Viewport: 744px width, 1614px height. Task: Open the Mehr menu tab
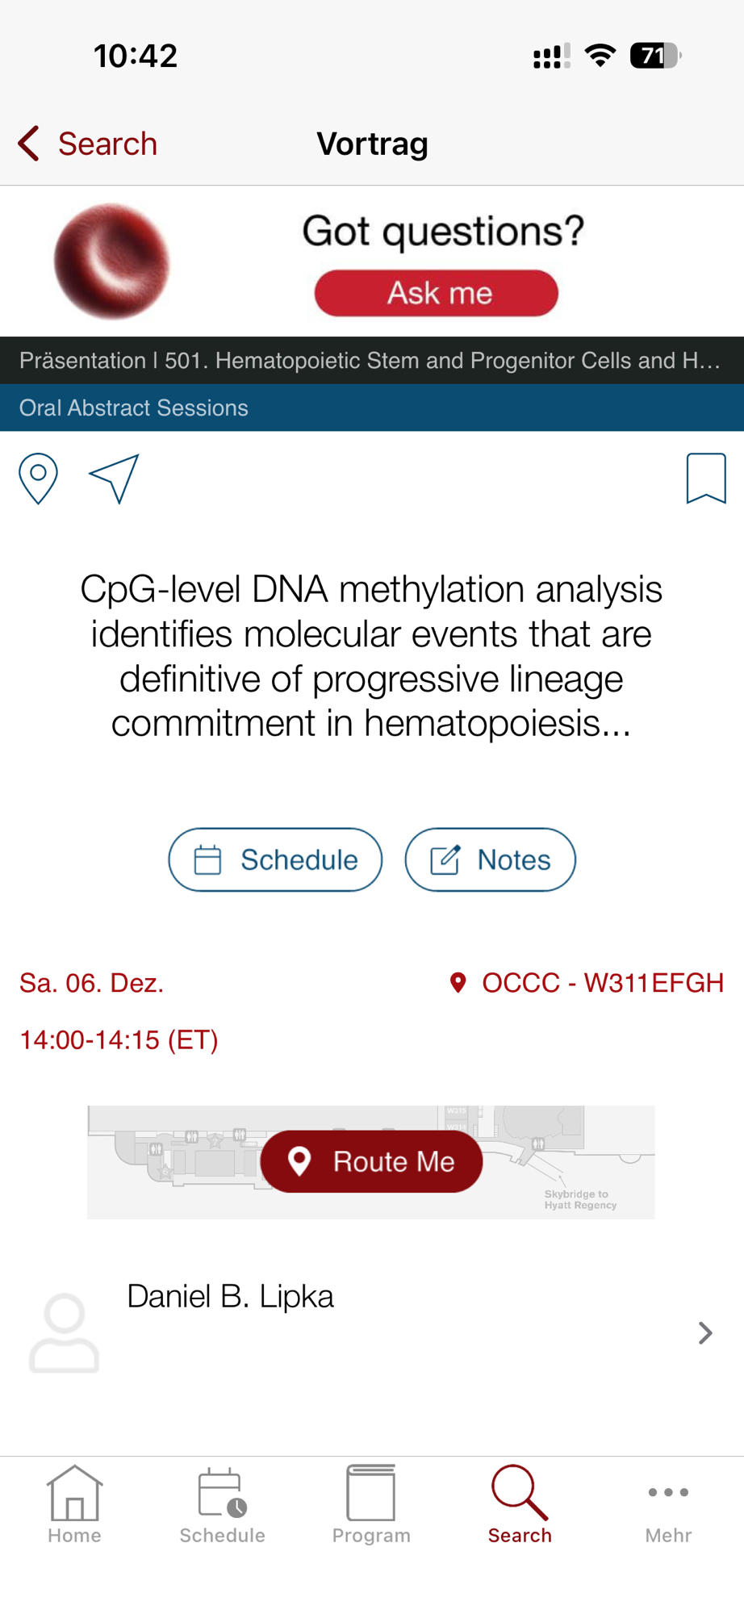point(668,1505)
